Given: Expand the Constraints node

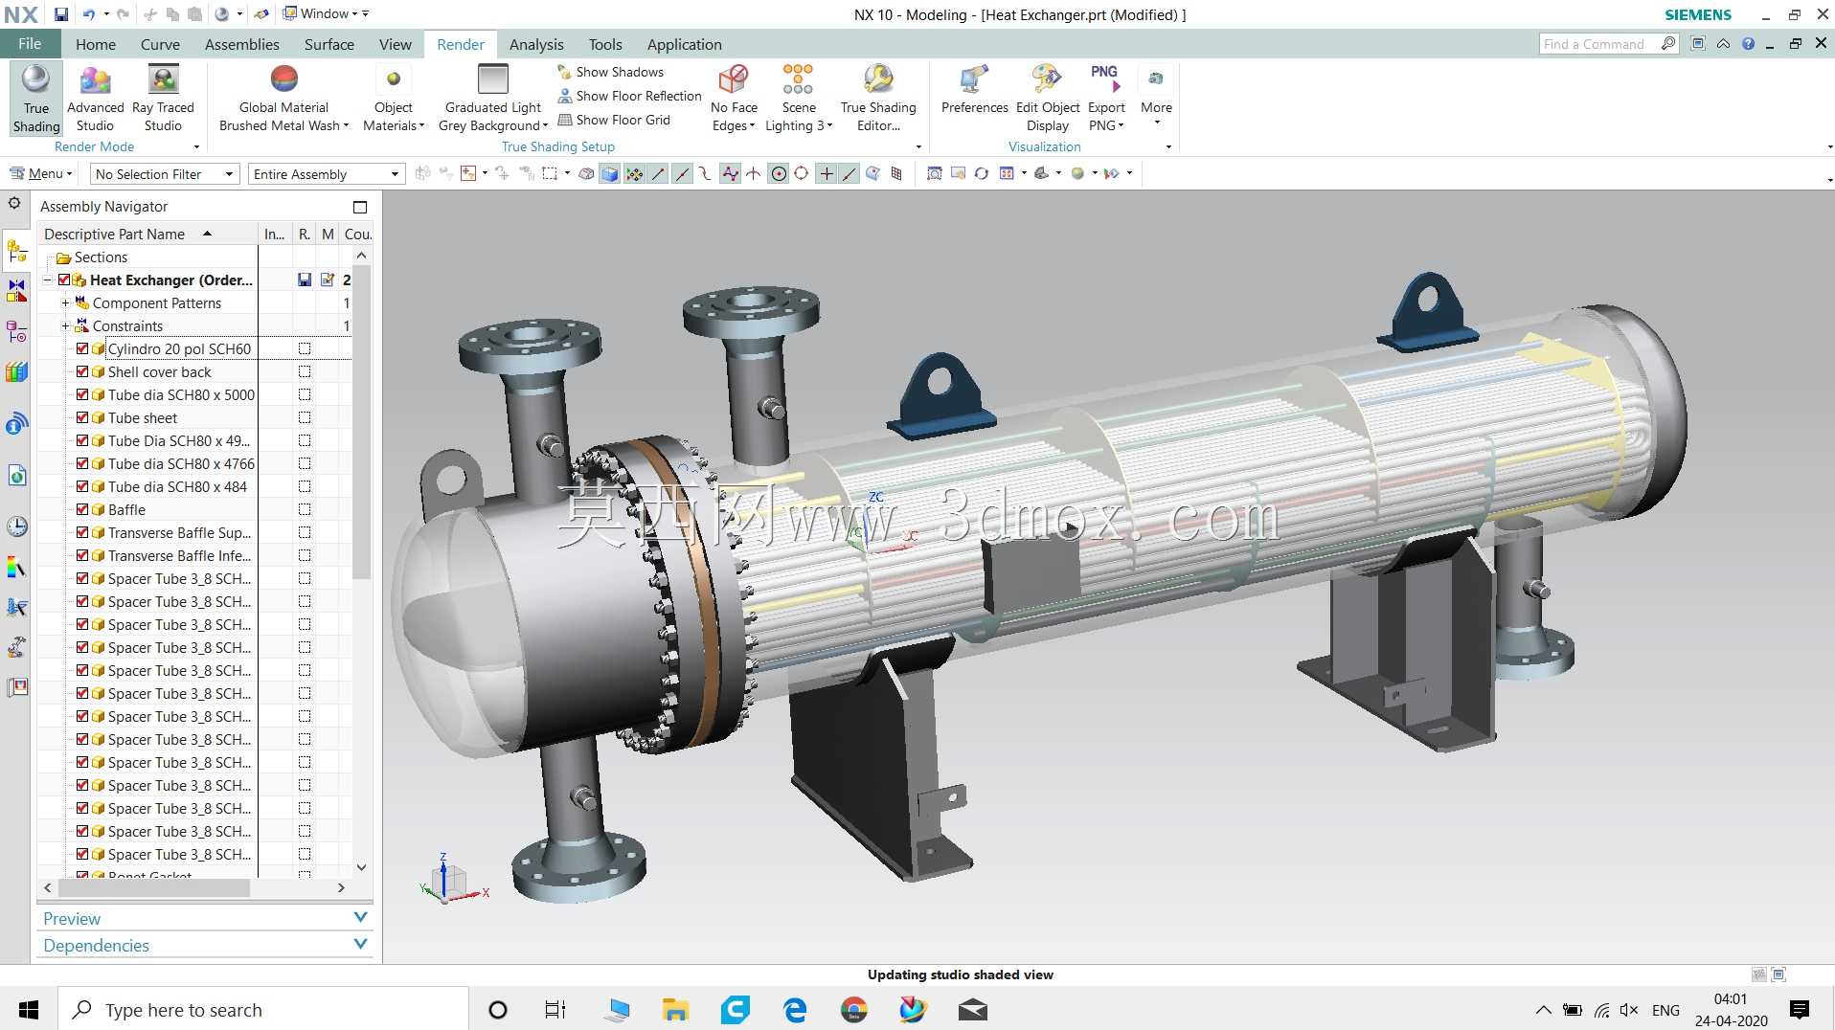Looking at the screenshot, I should point(65,326).
